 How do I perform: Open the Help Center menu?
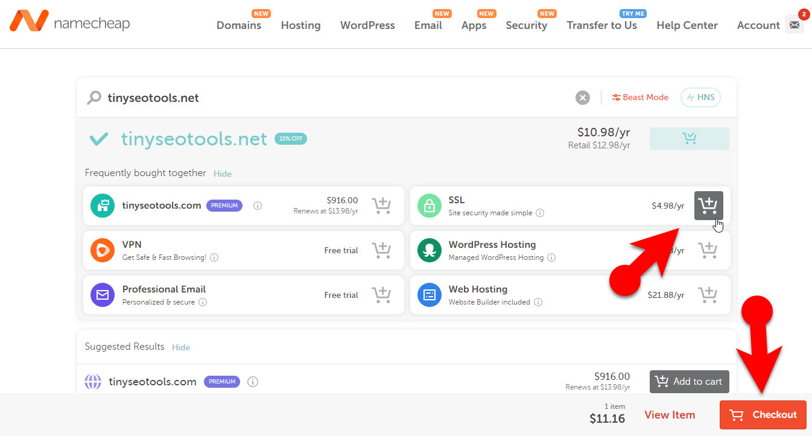coord(687,25)
